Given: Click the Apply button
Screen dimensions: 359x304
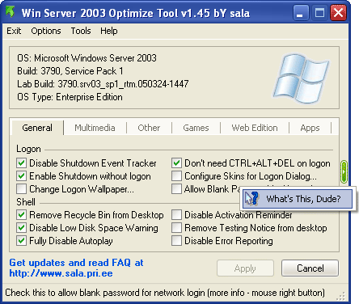Looking at the screenshot, I should 245,268.
